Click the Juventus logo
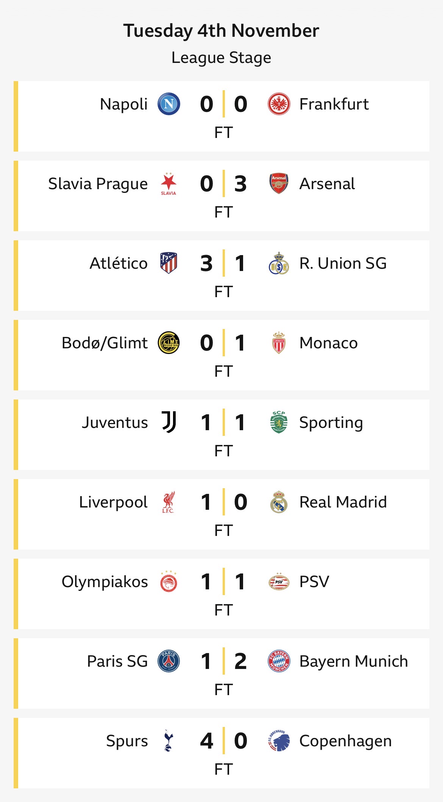Viewport: 443px width, 802px height. point(169,422)
